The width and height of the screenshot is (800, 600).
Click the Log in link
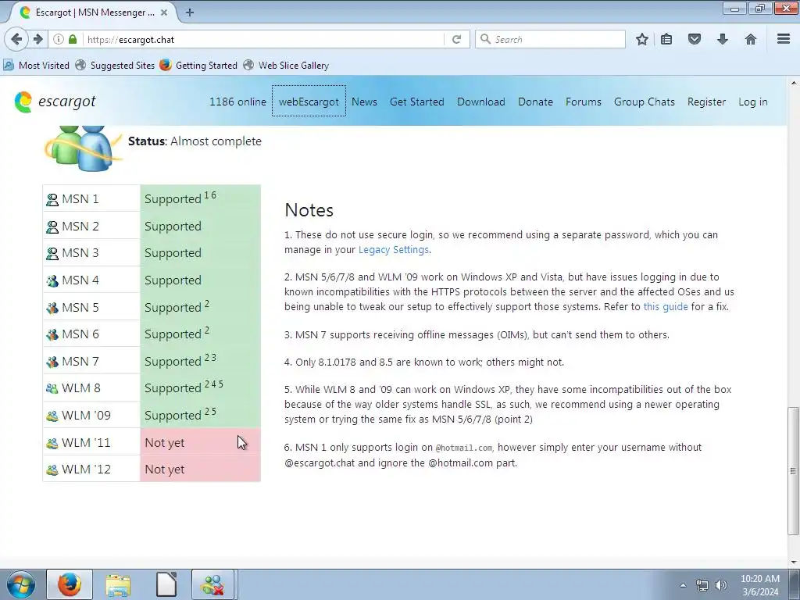click(752, 102)
